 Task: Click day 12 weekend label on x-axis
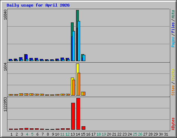[67, 134]
